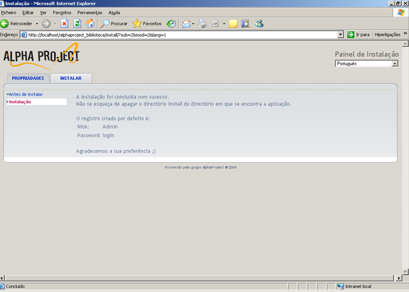Click the Retroceder back arrow icon
This screenshot has height=292, width=409.
pos(4,24)
